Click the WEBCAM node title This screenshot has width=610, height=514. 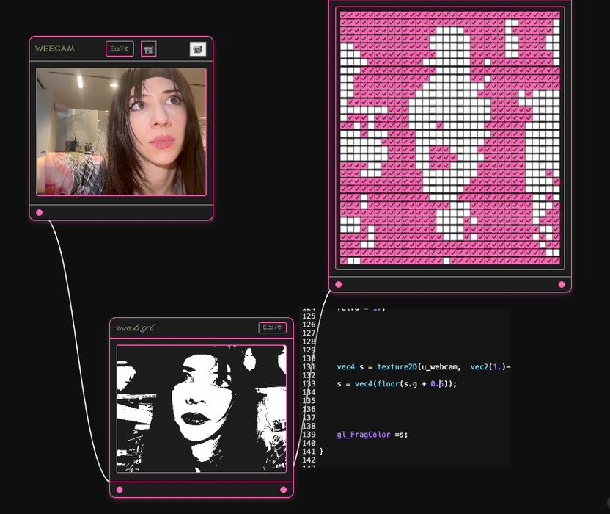(x=55, y=48)
